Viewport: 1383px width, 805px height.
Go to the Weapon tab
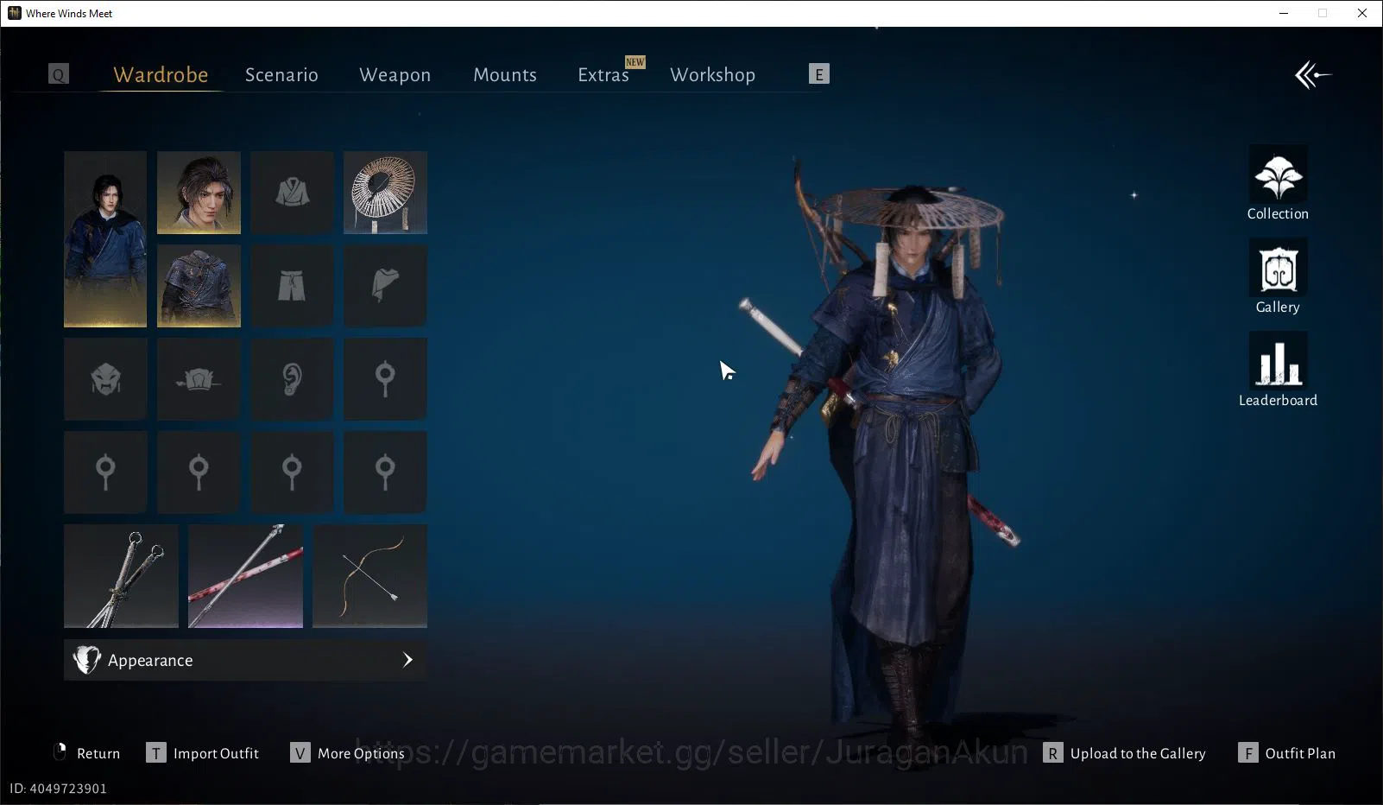click(x=395, y=75)
